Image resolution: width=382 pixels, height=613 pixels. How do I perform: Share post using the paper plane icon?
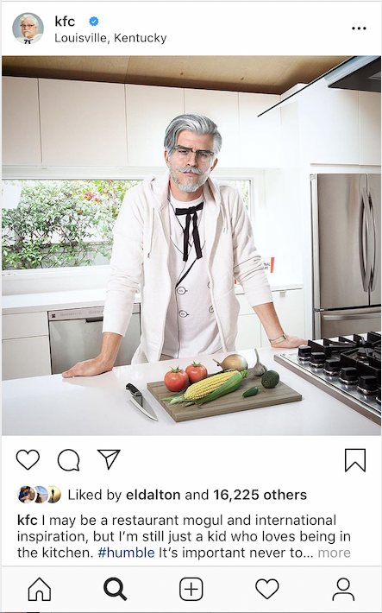coord(109,459)
